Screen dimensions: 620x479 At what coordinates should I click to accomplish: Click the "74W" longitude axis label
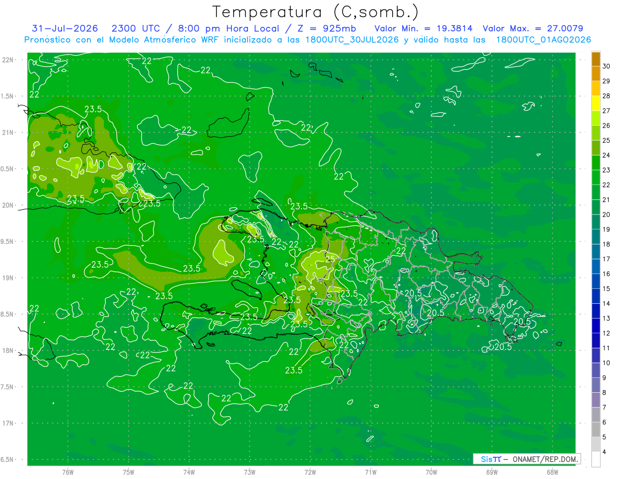(x=189, y=473)
